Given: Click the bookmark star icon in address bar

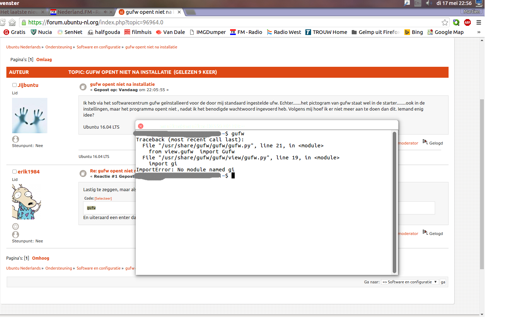Looking at the screenshot, I should [x=445, y=22].
